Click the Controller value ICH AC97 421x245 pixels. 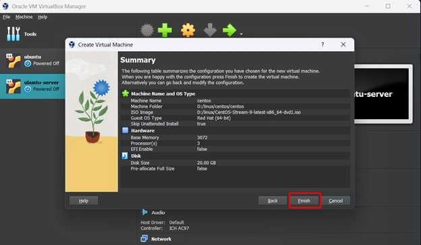click(179, 228)
